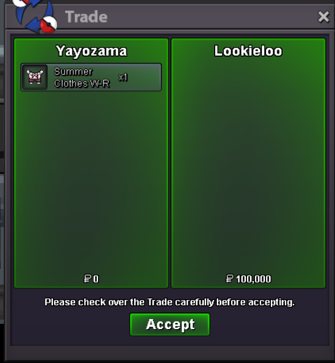Click Lookieloo's 100,000 money offer
Image resolution: width=335 pixels, height=363 pixels.
(x=248, y=279)
